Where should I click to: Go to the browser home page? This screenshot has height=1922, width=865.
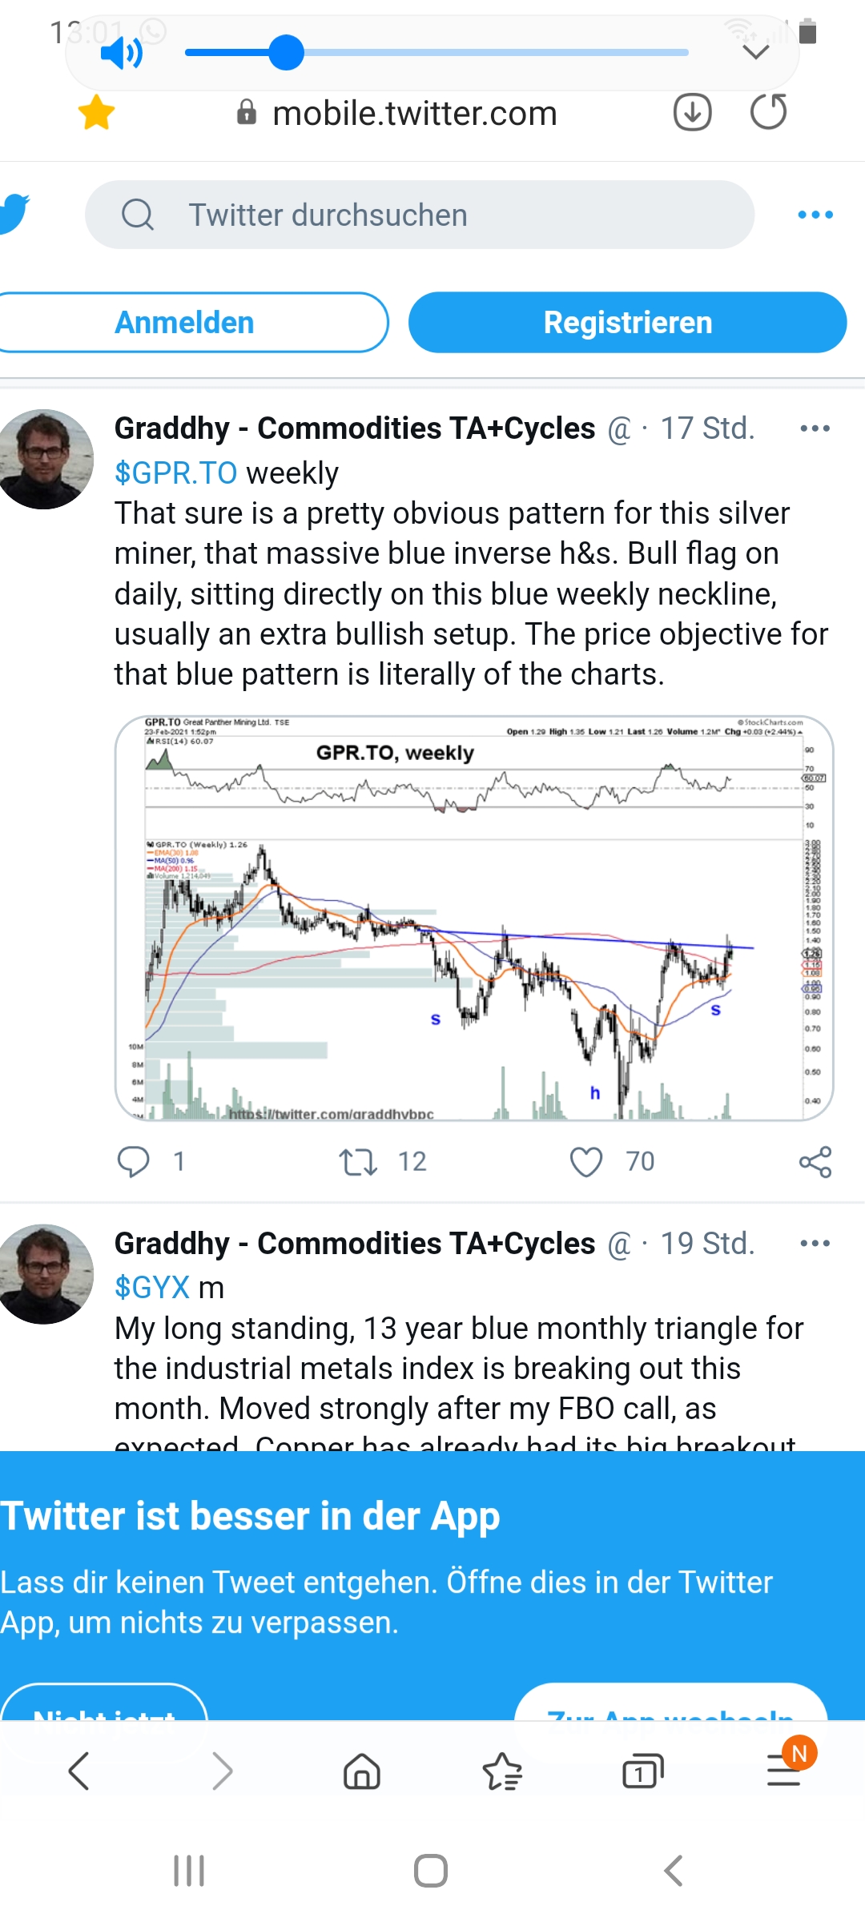tap(362, 1771)
